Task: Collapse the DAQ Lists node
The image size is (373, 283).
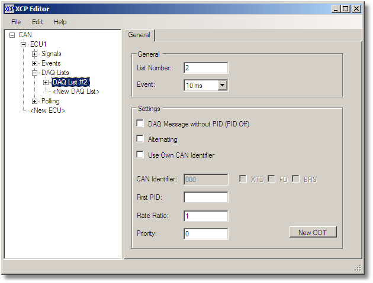Action: point(34,73)
